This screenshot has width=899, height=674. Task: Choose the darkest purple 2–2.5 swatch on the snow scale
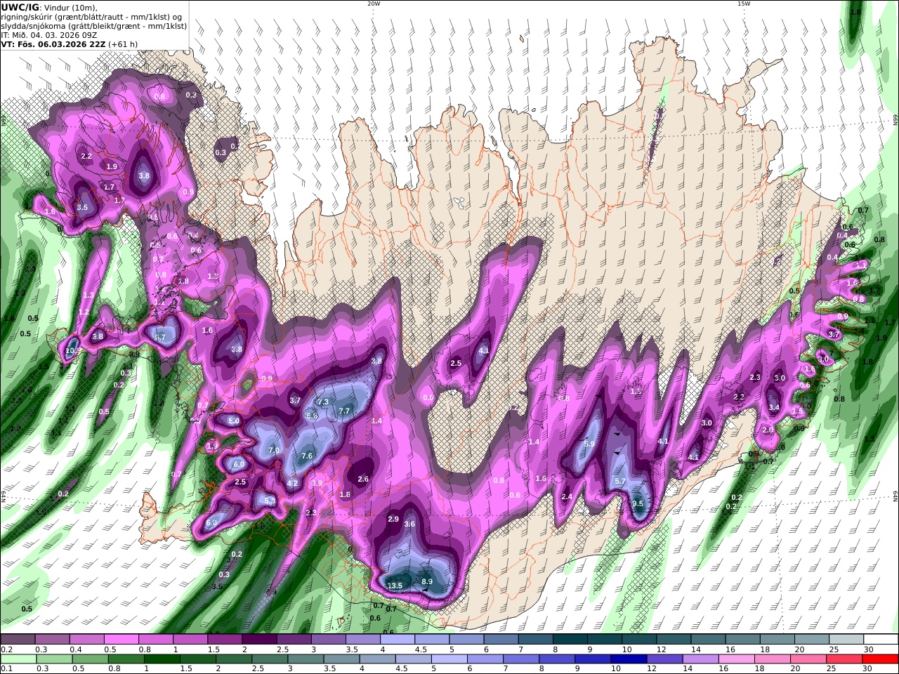259,639
